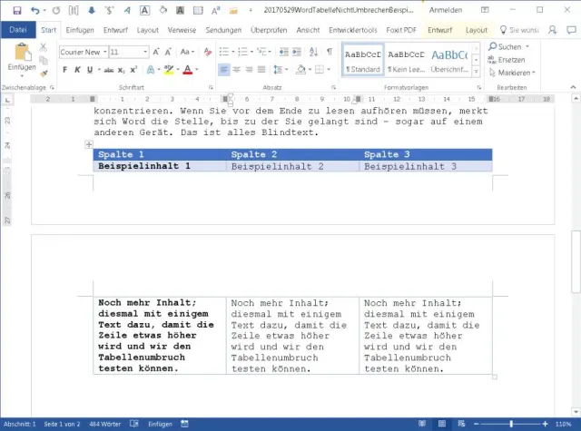581x431 pixels.
Task: Click the Format Painter icon
Action: click(x=44, y=72)
